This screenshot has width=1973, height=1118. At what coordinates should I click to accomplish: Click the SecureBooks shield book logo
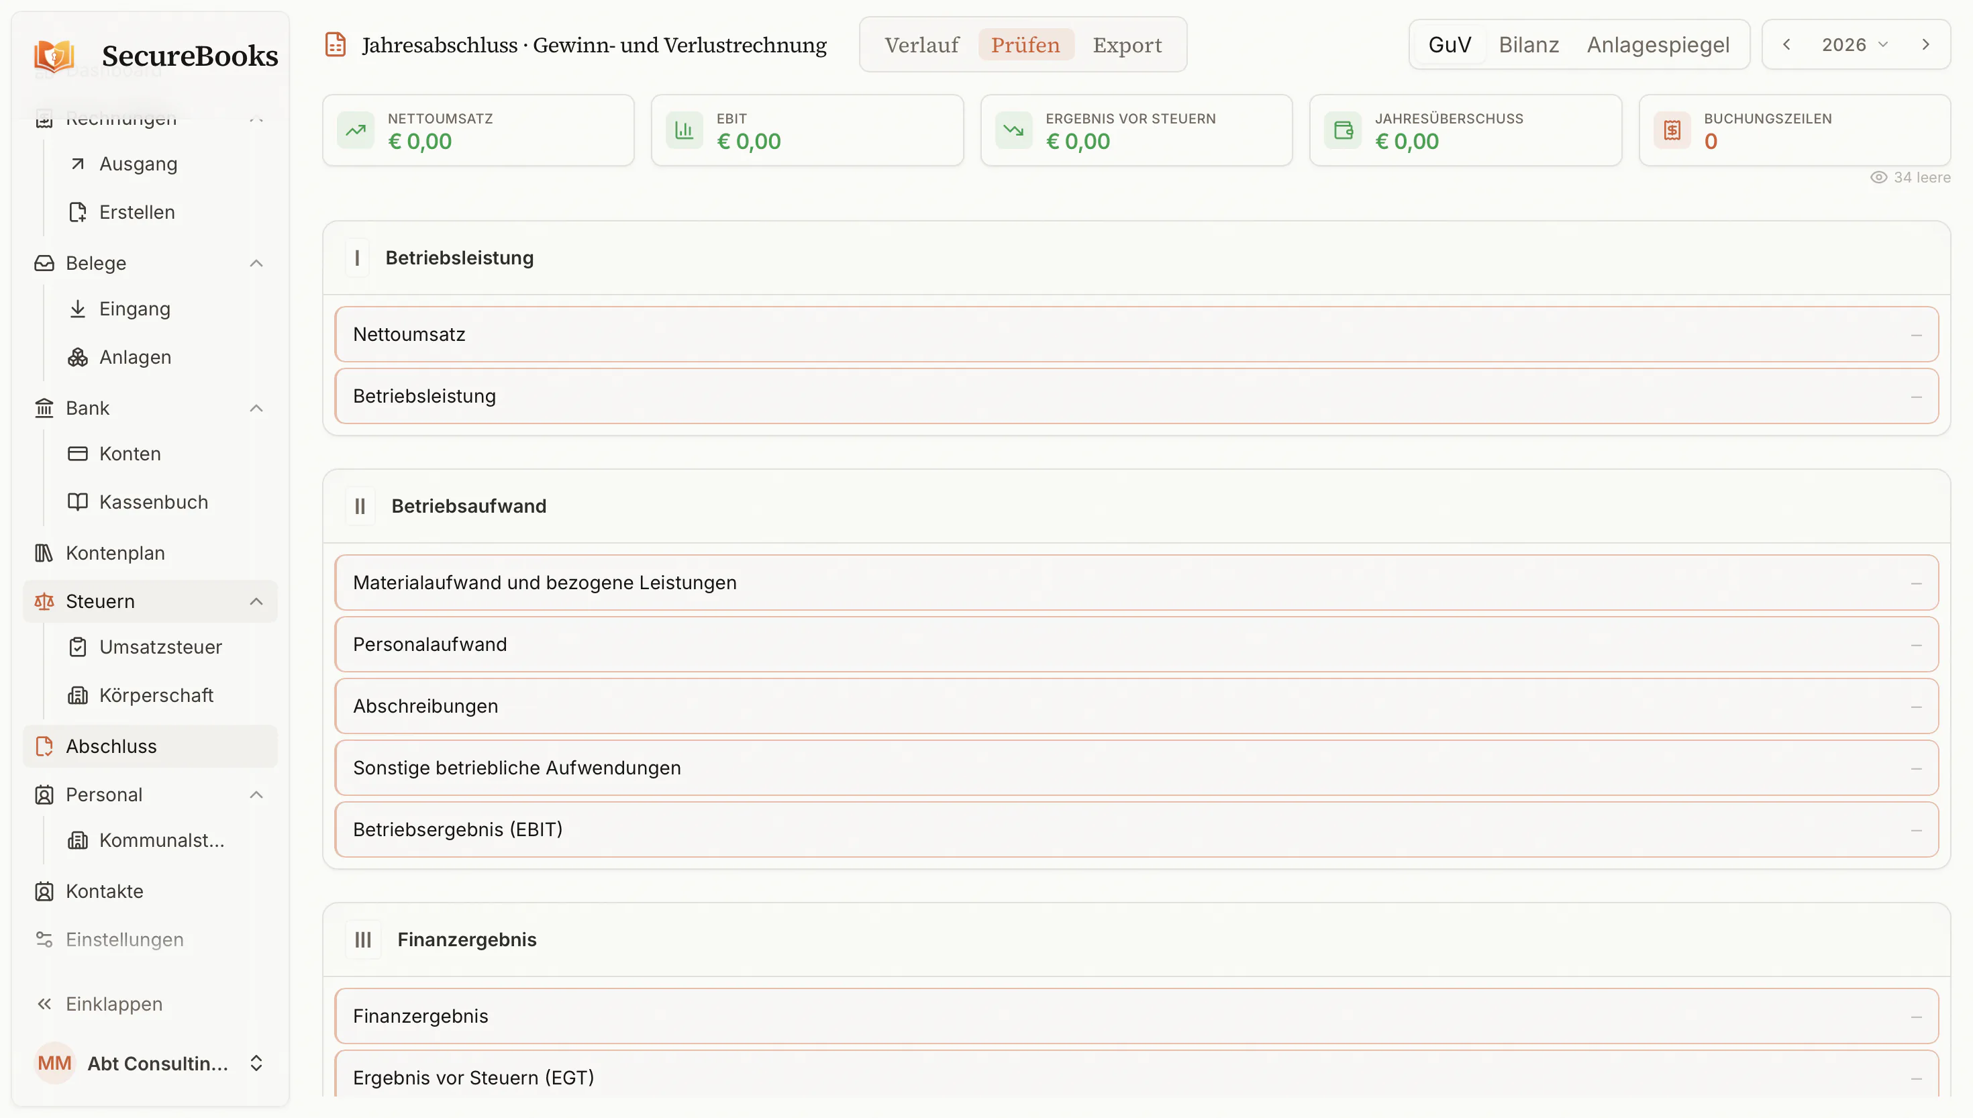coord(54,55)
